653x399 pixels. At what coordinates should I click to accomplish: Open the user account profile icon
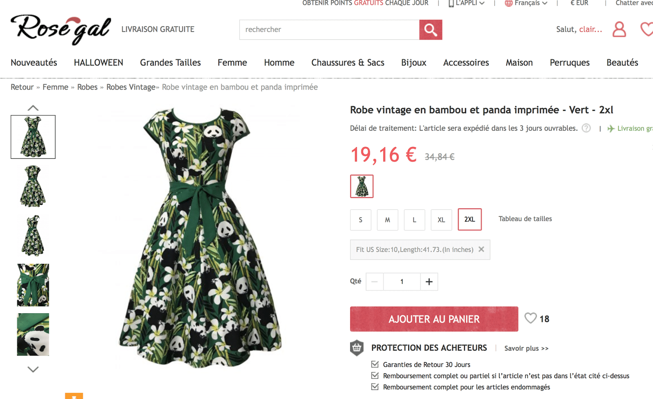pos(619,29)
